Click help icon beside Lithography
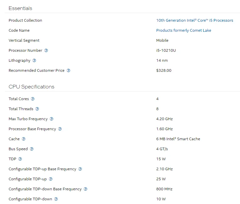The width and height of the screenshot is (240, 204). click(34, 60)
